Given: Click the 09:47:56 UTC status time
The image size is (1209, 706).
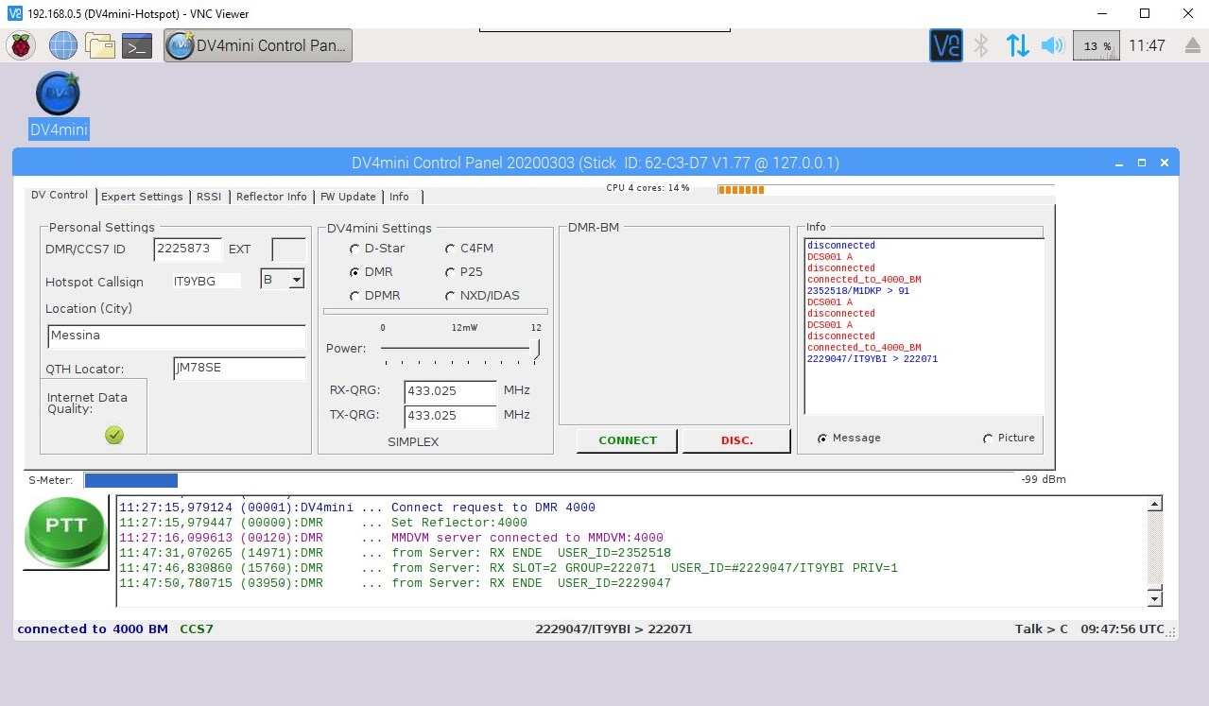Looking at the screenshot, I should 1123,629.
